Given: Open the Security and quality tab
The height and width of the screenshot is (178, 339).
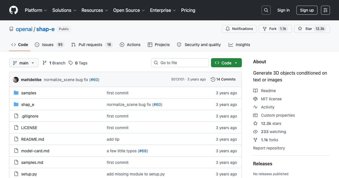Looking at the screenshot, I should tap(199, 45).
